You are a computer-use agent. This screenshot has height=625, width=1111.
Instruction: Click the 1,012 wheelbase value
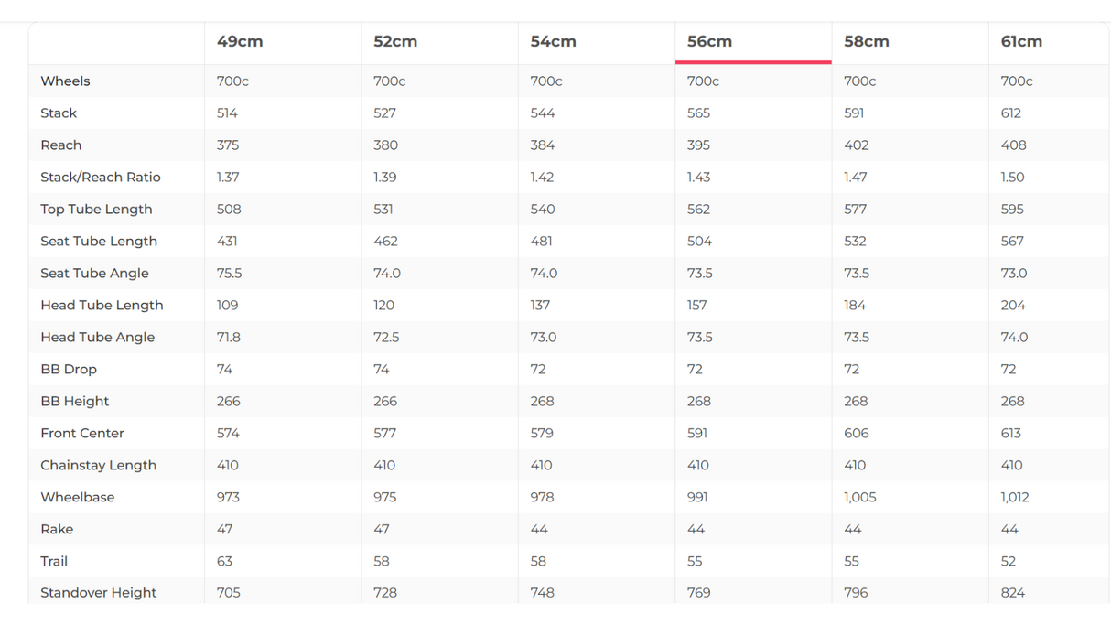1015,498
